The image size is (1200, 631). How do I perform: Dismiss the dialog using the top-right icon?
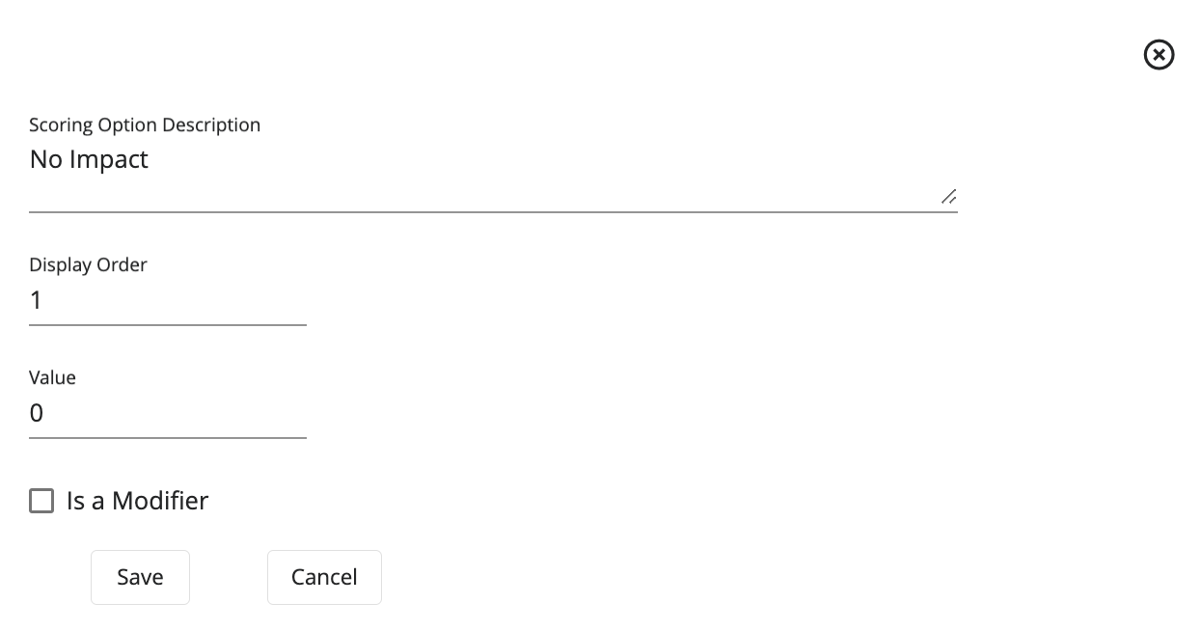click(1159, 55)
